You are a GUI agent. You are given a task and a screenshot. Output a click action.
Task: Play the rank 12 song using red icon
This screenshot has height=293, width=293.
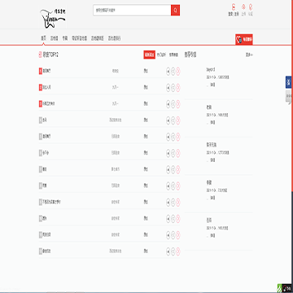click(178, 251)
